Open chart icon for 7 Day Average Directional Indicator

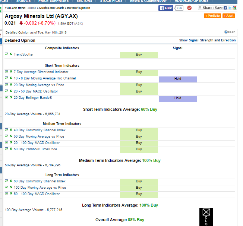pos(6,72)
